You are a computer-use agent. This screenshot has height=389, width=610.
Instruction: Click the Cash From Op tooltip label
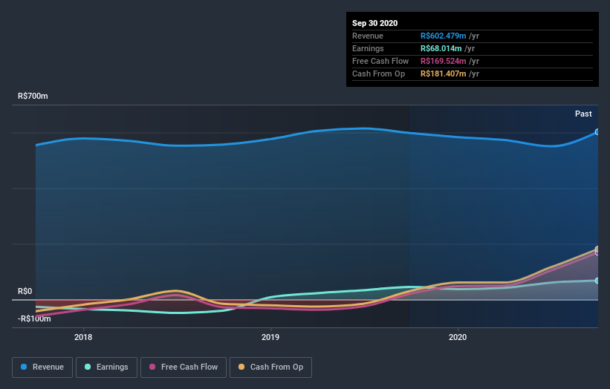[x=378, y=73]
